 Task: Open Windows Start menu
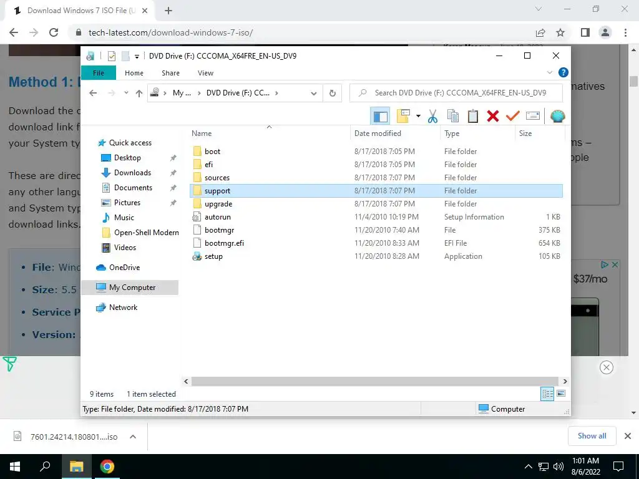point(15,467)
